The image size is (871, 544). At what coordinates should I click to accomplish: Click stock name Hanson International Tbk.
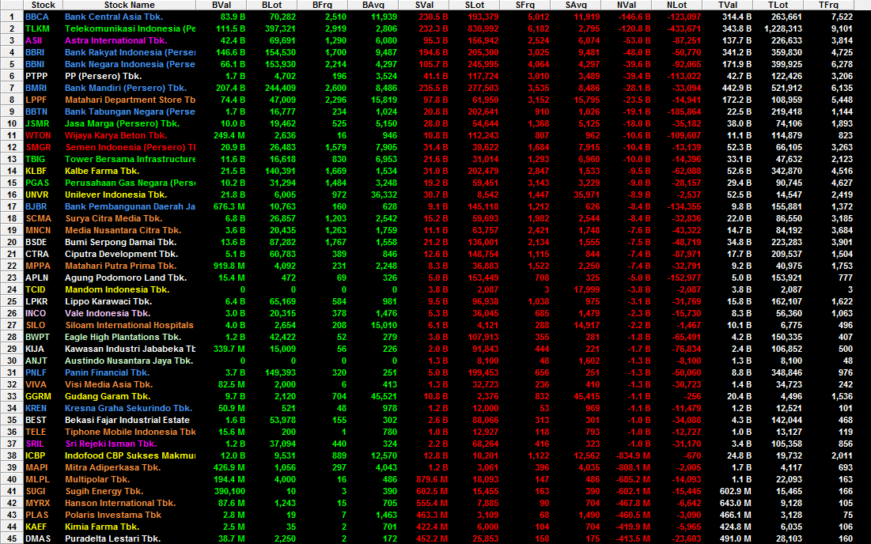point(120,503)
